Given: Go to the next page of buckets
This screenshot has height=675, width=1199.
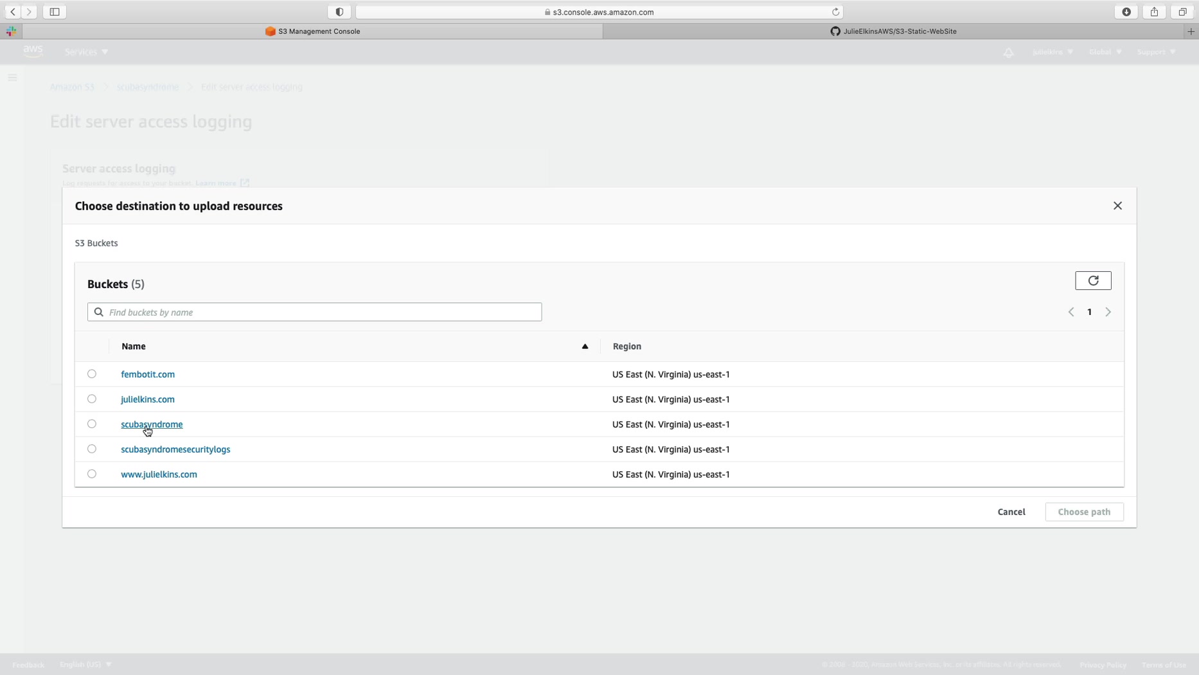Looking at the screenshot, I should [1108, 312].
